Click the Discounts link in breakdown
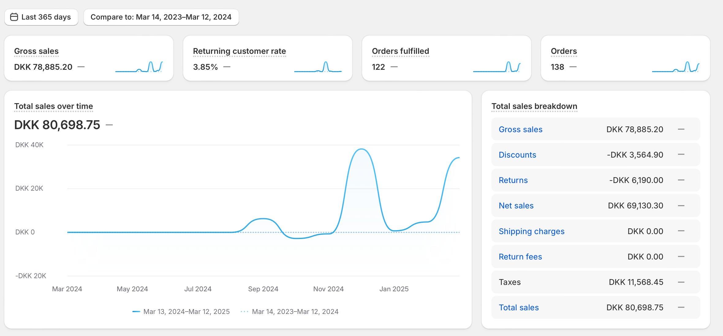723x336 pixels. [x=517, y=155]
